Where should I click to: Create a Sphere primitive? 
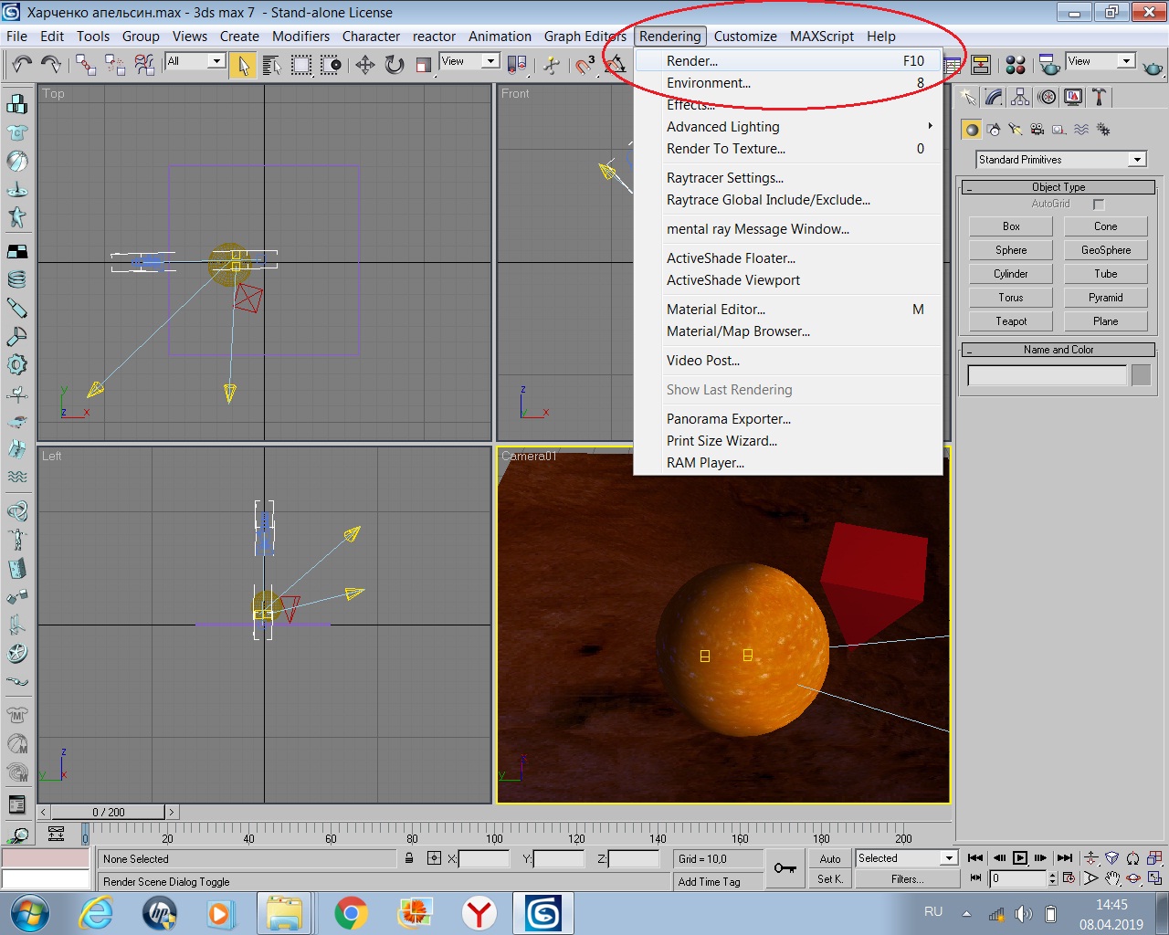1011,250
